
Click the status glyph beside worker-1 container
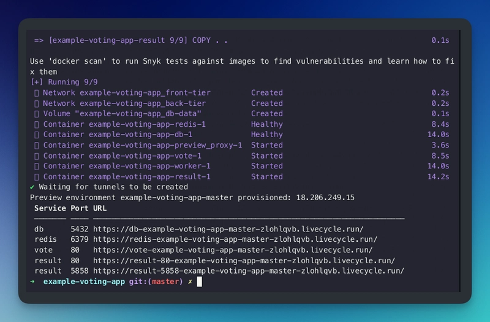(x=37, y=166)
